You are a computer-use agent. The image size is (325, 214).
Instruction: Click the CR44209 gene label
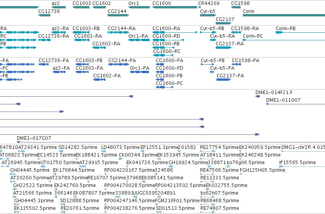209,3
